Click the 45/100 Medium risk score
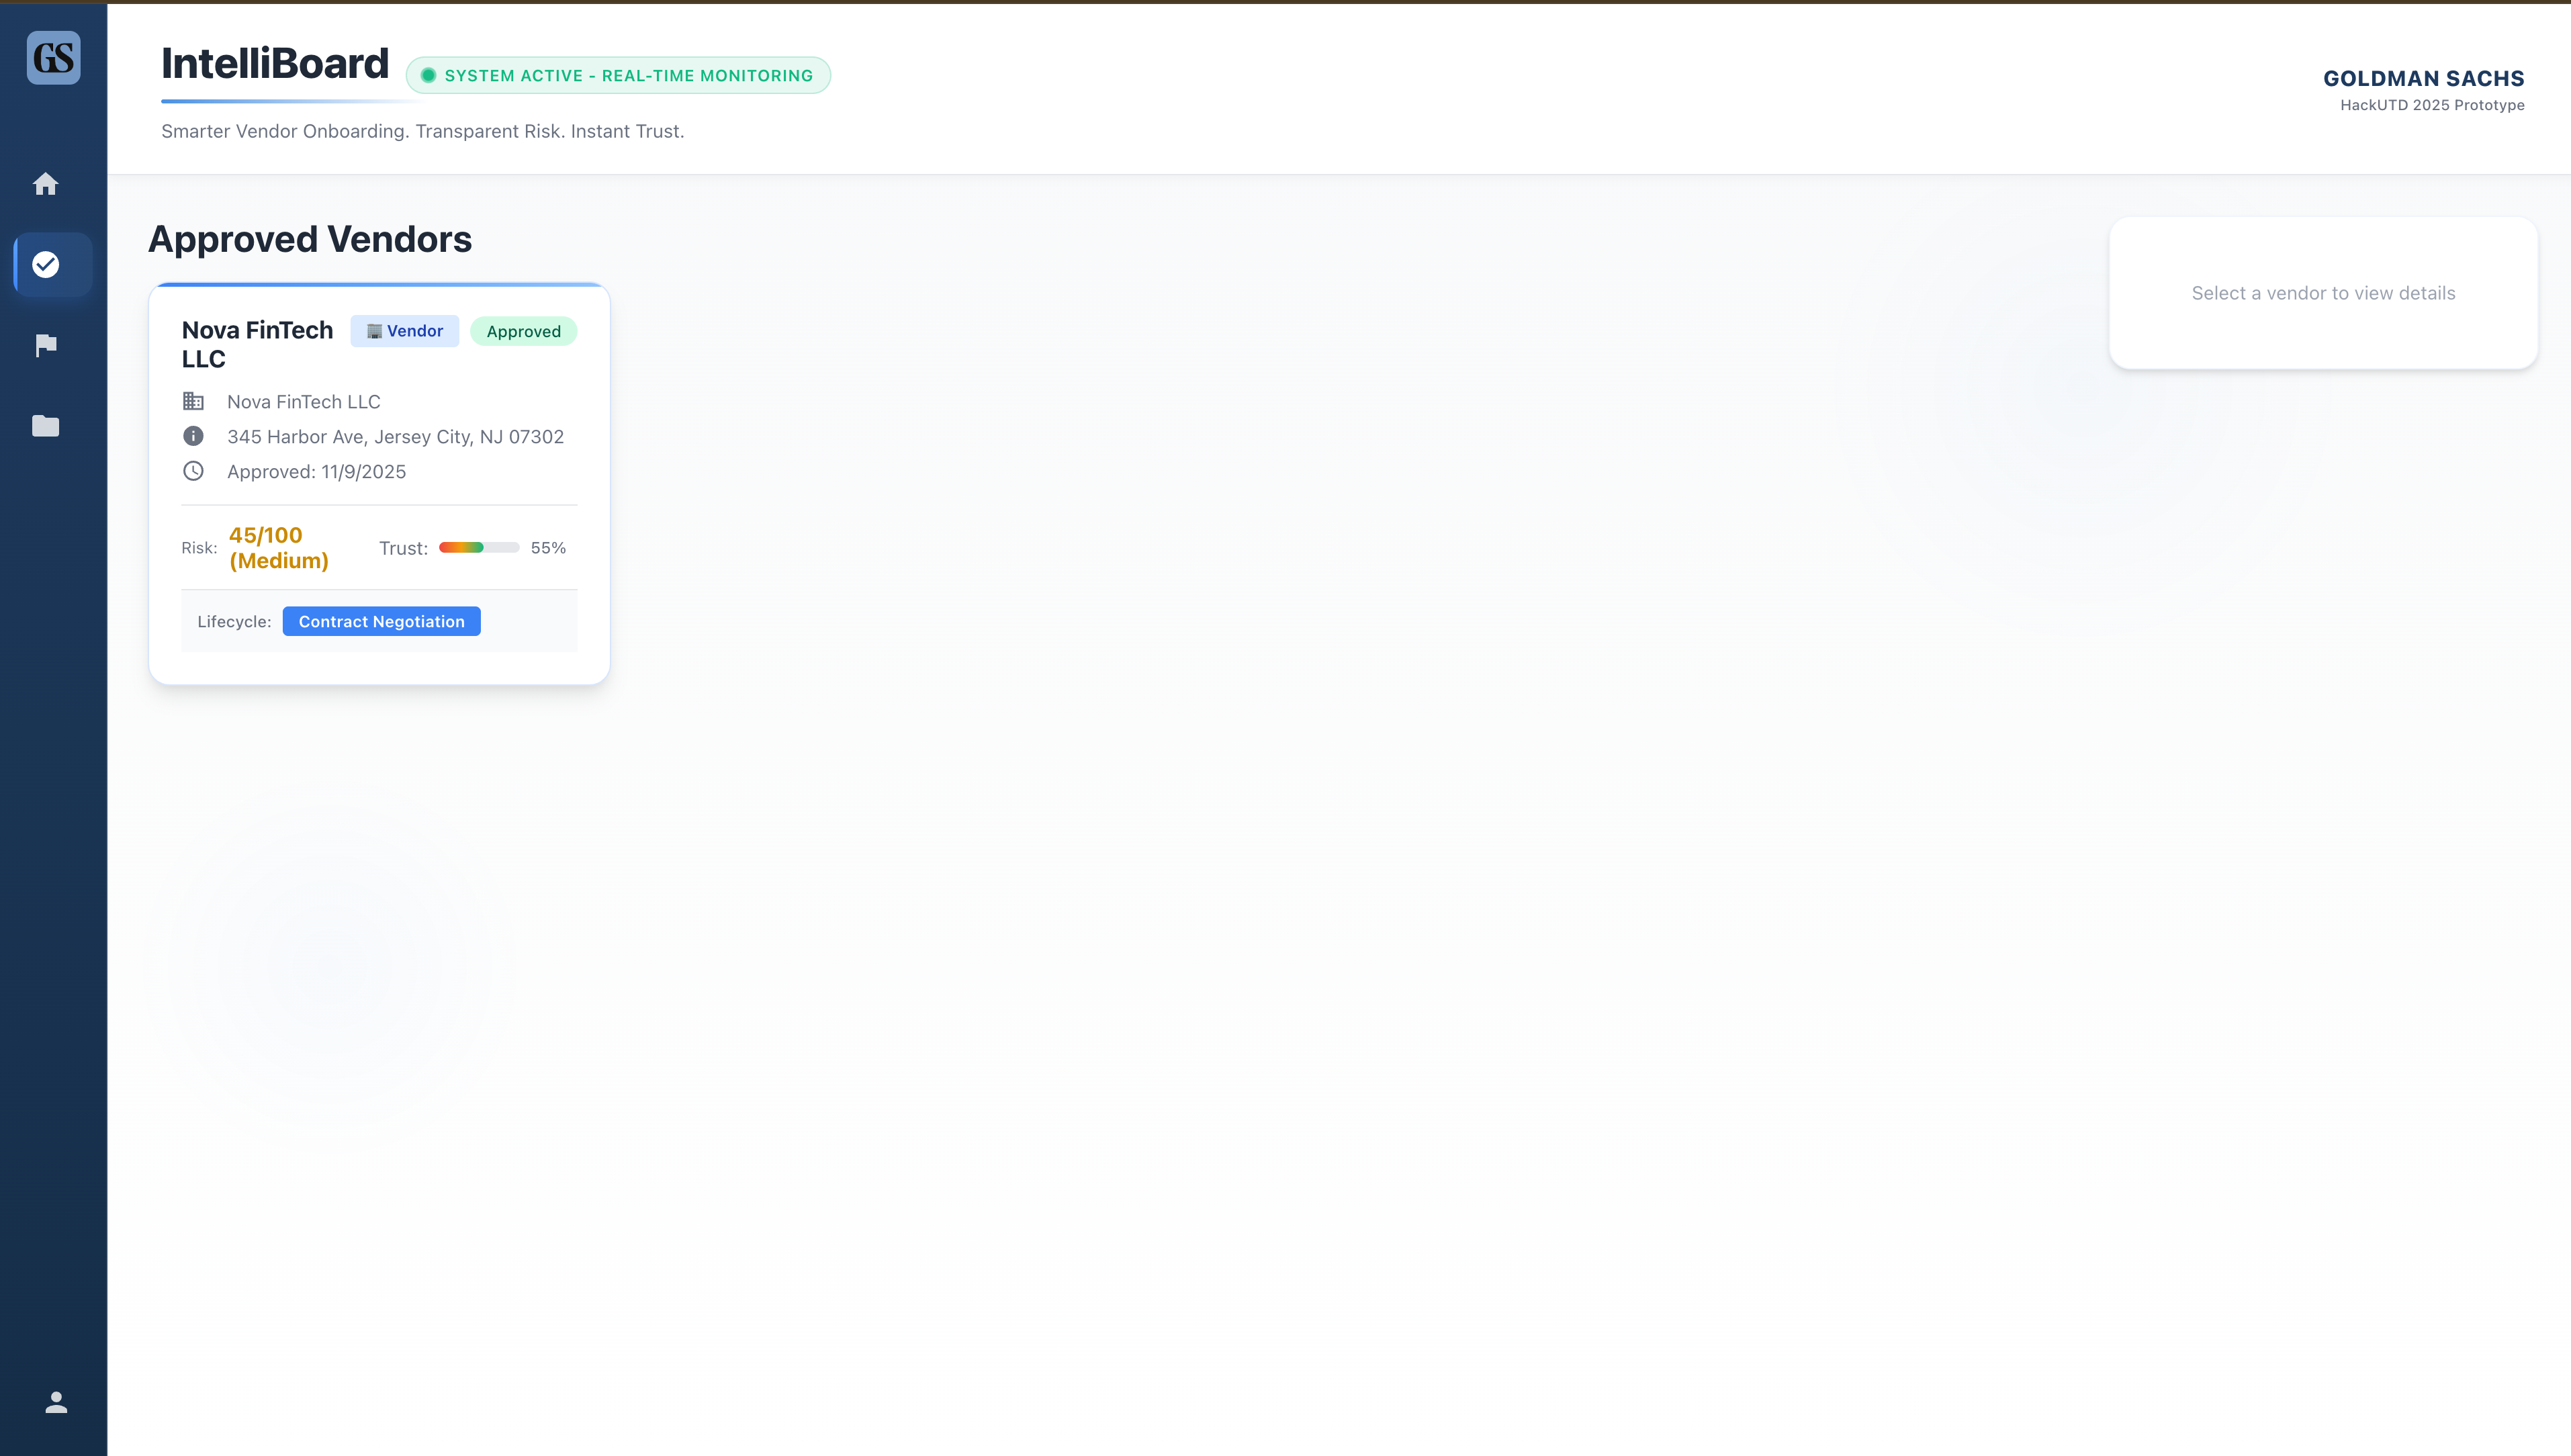2571x1456 pixels. tap(278, 547)
